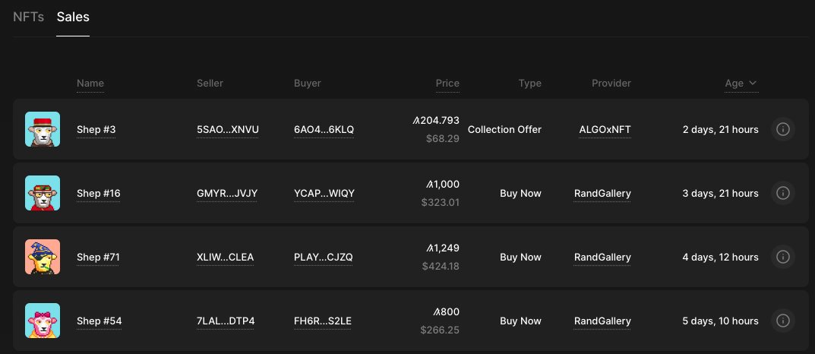Switch to the NFTs tab

point(29,17)
